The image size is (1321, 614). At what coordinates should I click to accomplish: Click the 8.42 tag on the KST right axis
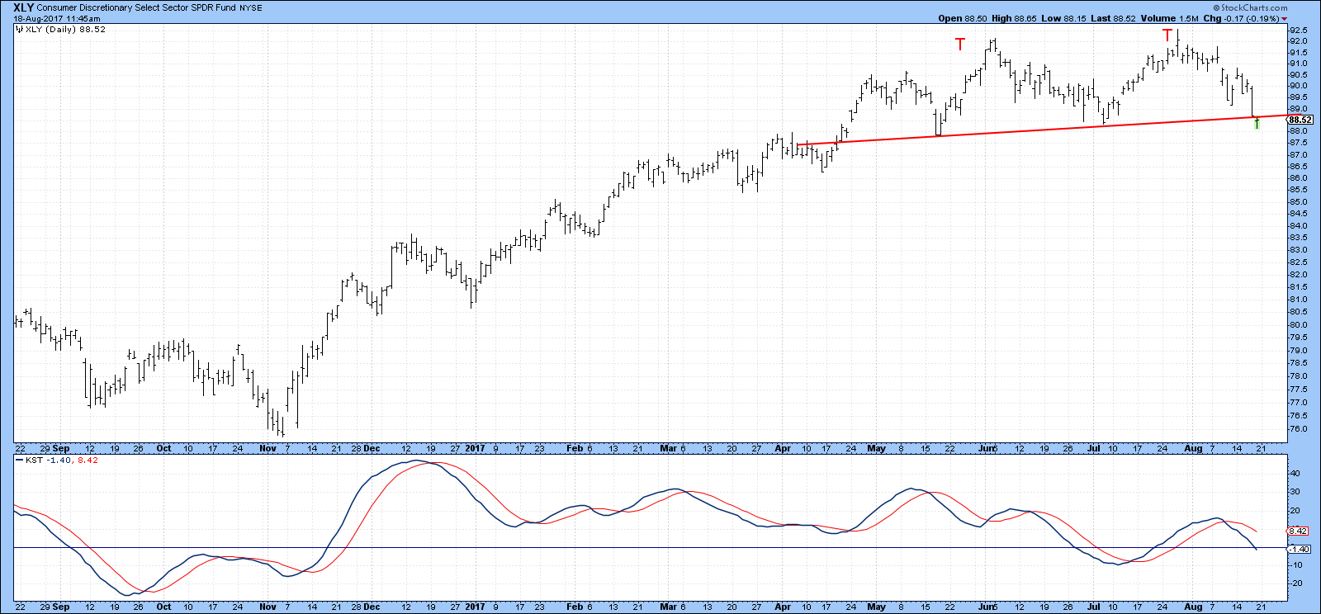pos(1298,531)
